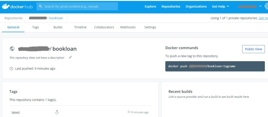Click the docker push command box
The width and height of the screenshot is (268, 117).
click(215, 66)
